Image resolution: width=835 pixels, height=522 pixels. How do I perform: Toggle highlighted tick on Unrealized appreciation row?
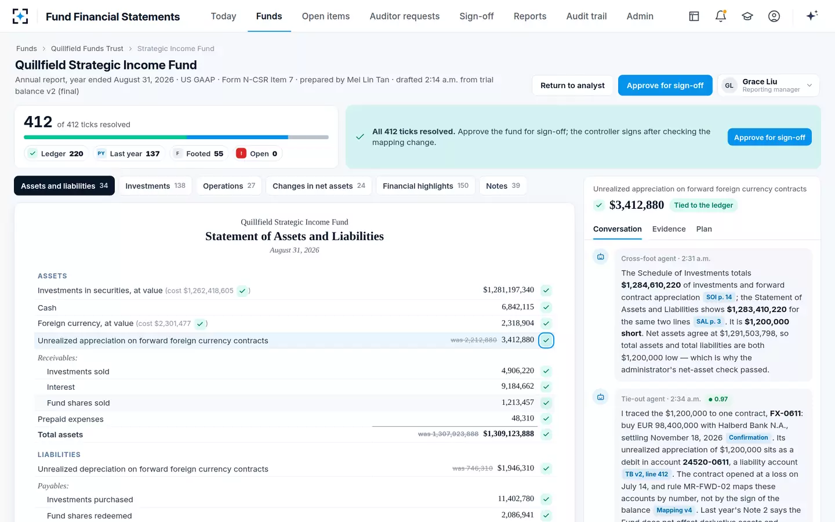coord(546,340)
